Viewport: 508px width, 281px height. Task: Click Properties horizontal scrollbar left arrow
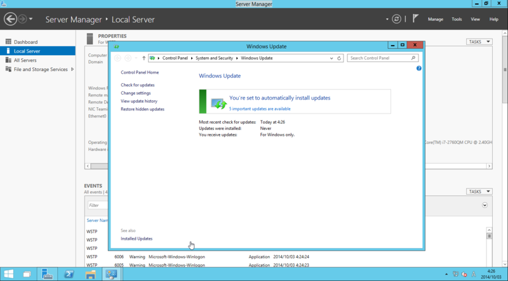88,166
